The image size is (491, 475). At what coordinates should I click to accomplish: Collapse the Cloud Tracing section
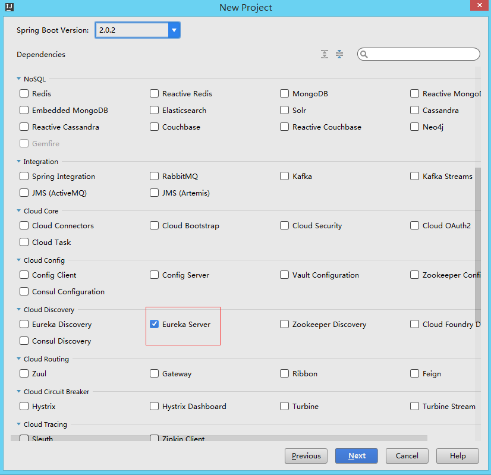[x=19, y=424]
